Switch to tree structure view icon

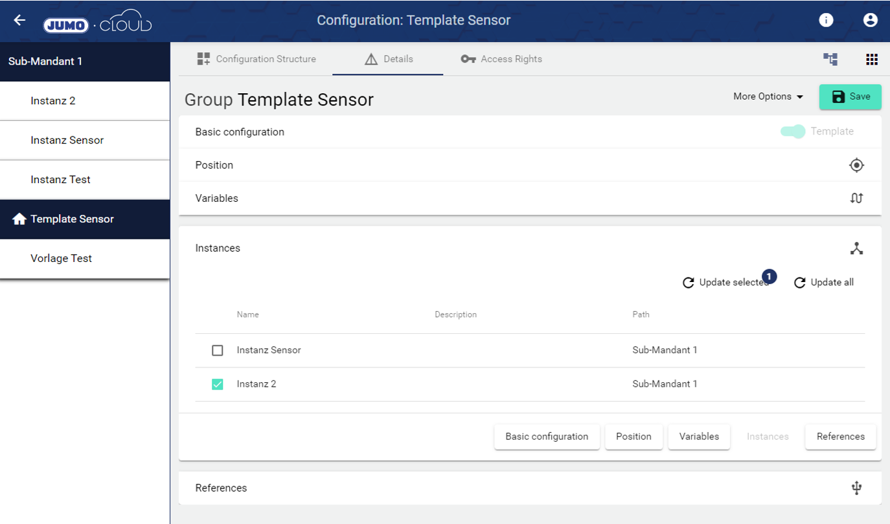point(830,60)
